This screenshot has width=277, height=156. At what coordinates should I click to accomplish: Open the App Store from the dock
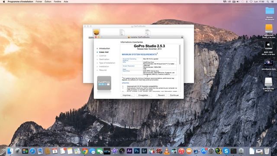point(204,151)
